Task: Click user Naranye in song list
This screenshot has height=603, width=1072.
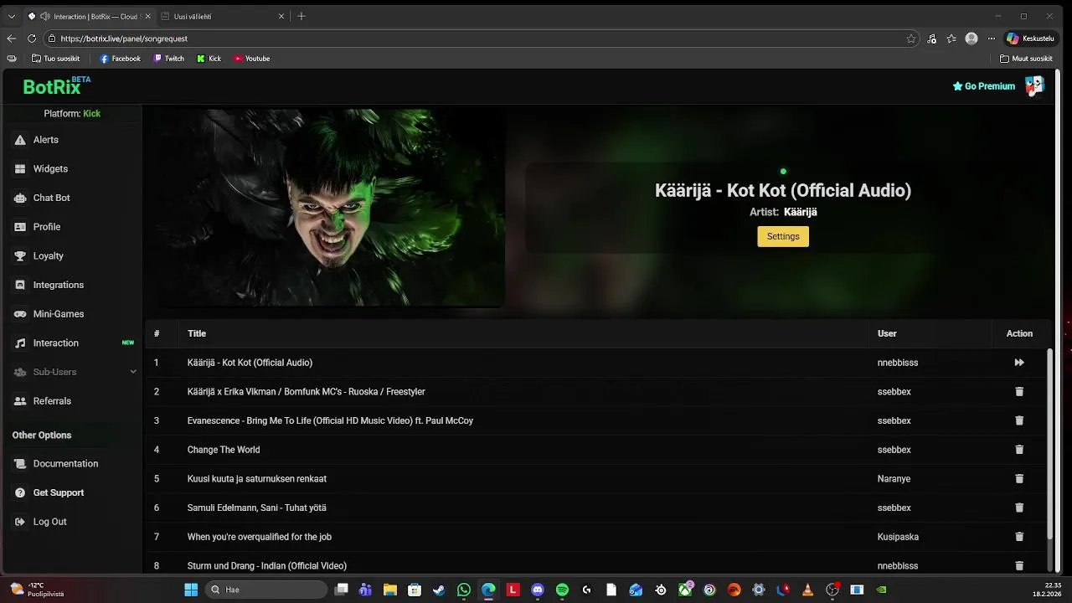Action: [894, 479]
